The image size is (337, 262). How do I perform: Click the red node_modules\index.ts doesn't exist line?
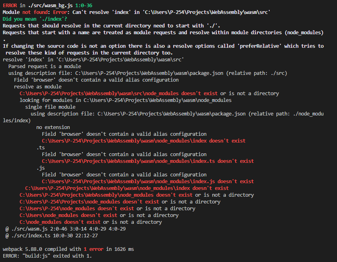coord(148,161)
